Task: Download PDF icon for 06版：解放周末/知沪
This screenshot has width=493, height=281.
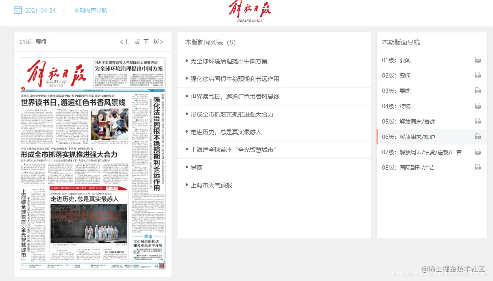Action: (478, 137)
